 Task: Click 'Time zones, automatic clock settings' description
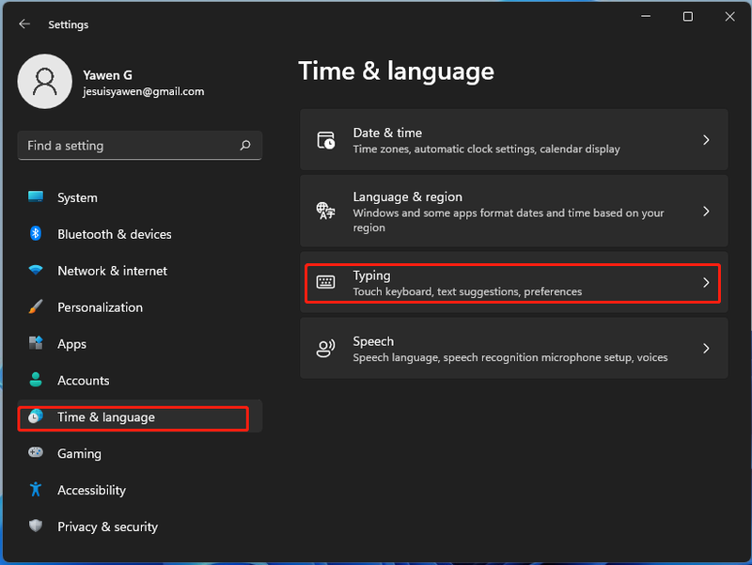click(486, 149)
